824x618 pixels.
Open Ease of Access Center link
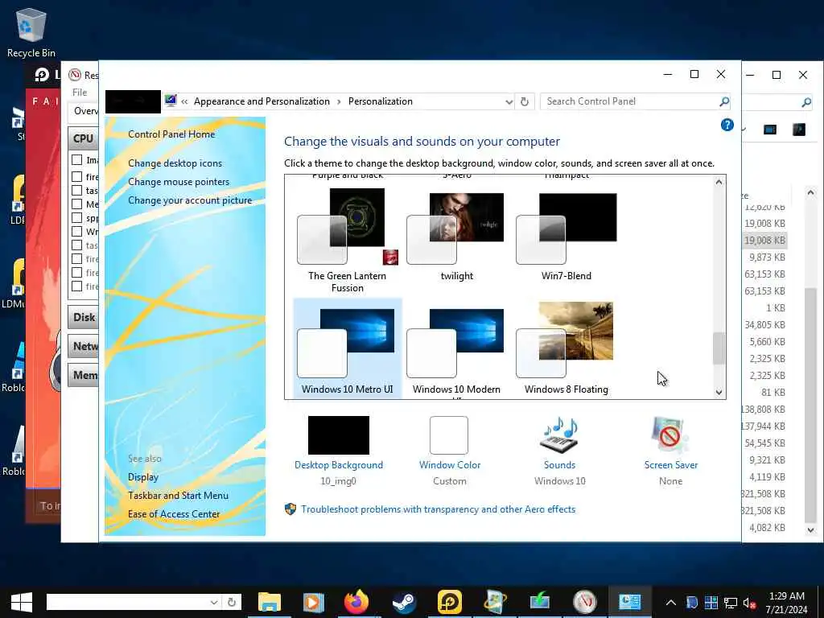coord(174,514)
